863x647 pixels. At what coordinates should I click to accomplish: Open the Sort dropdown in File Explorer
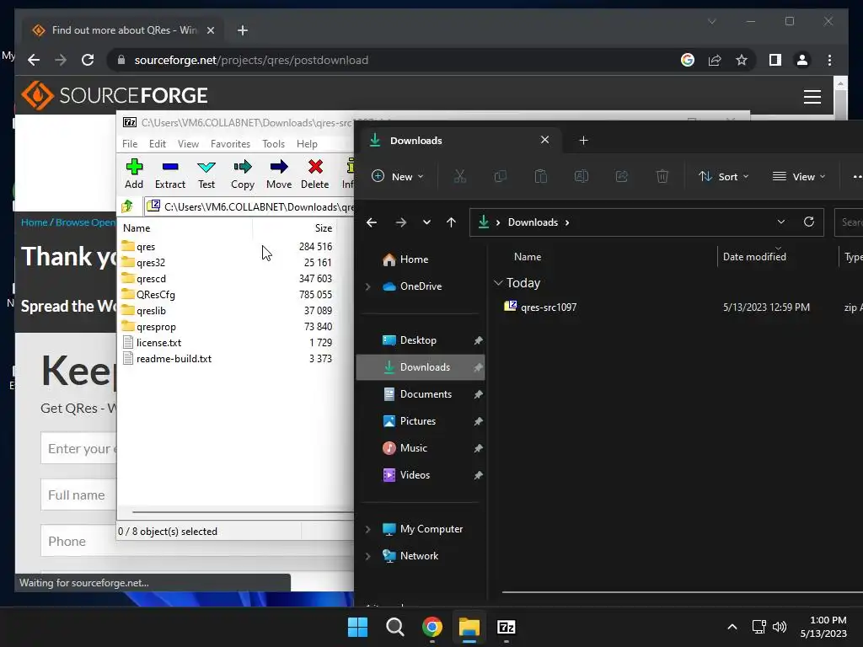tap(723, 177)
